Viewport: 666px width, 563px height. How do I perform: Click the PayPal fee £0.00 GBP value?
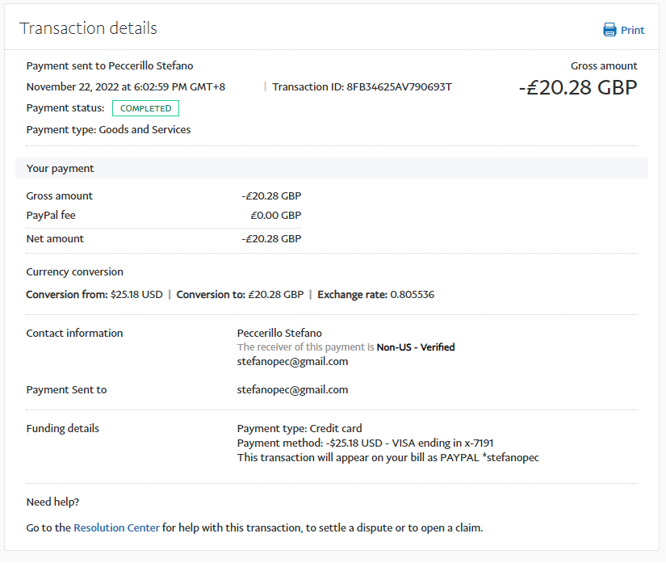click(x=275, y=215)
